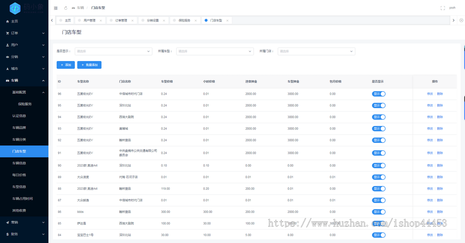Click 修改 for row ID 84
The height and width of the screenshot is (243, 465).
click(x=430, y=235)
